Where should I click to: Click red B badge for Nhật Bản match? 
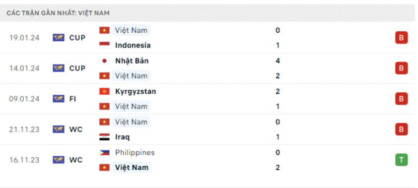point(401,68)
